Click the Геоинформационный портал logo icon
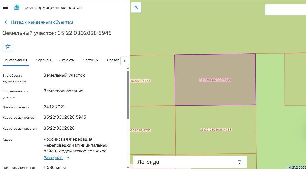This screenshot has height=169, width=306. 17,8
